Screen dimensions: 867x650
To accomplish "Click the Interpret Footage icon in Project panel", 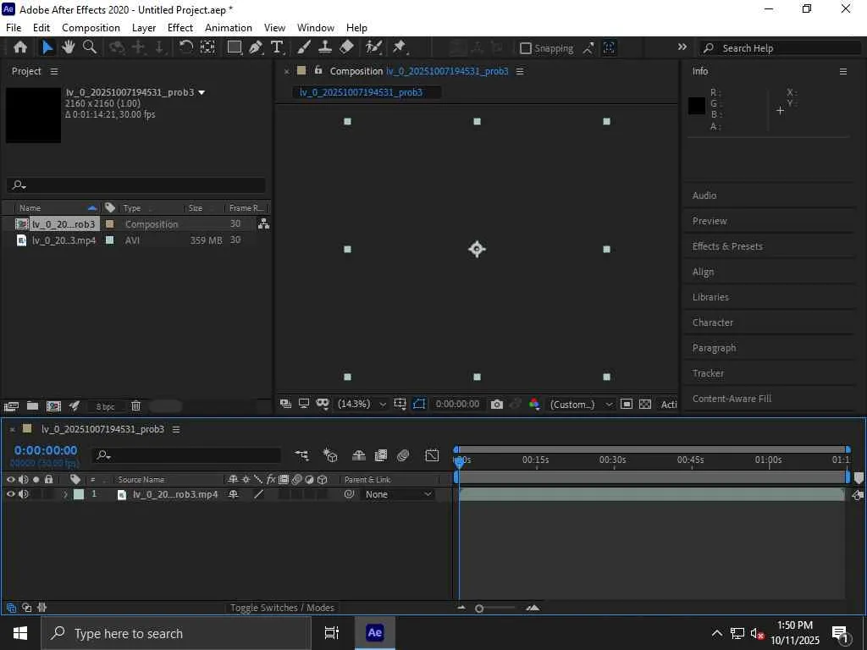I will [x=11, y=406].
